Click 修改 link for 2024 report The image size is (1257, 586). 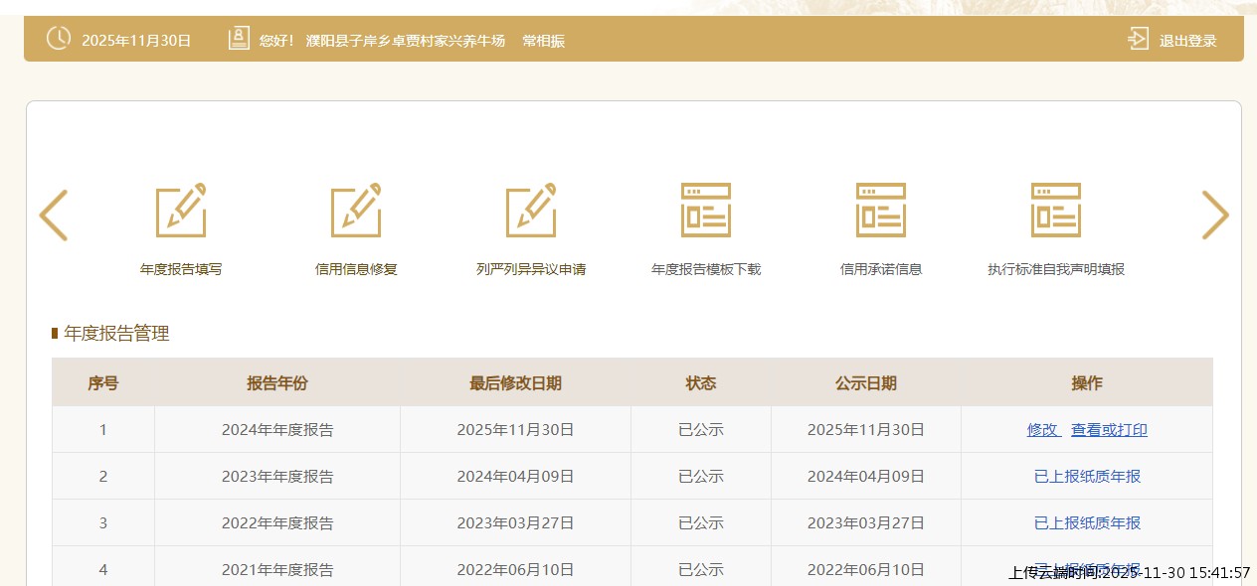coord(1043,430)
